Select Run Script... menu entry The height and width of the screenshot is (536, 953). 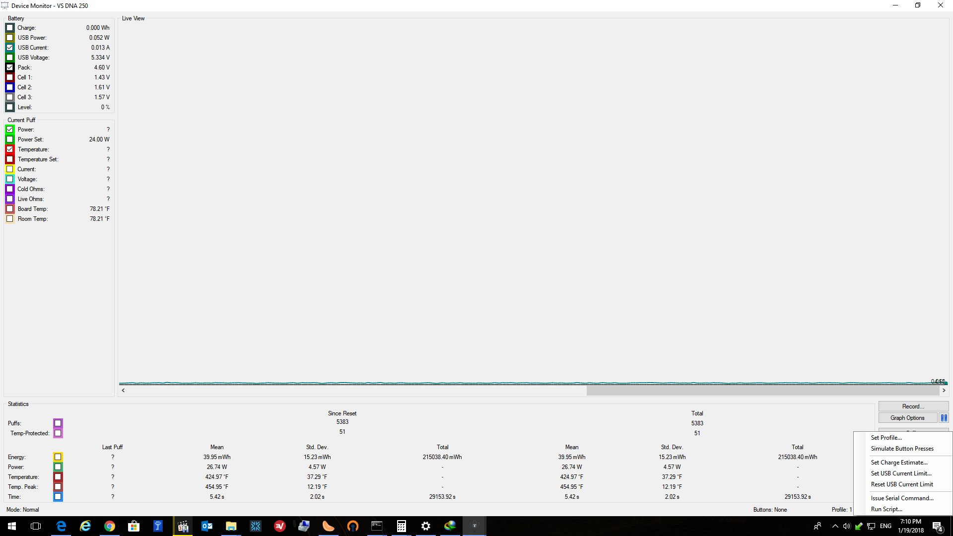pos(886,509)
